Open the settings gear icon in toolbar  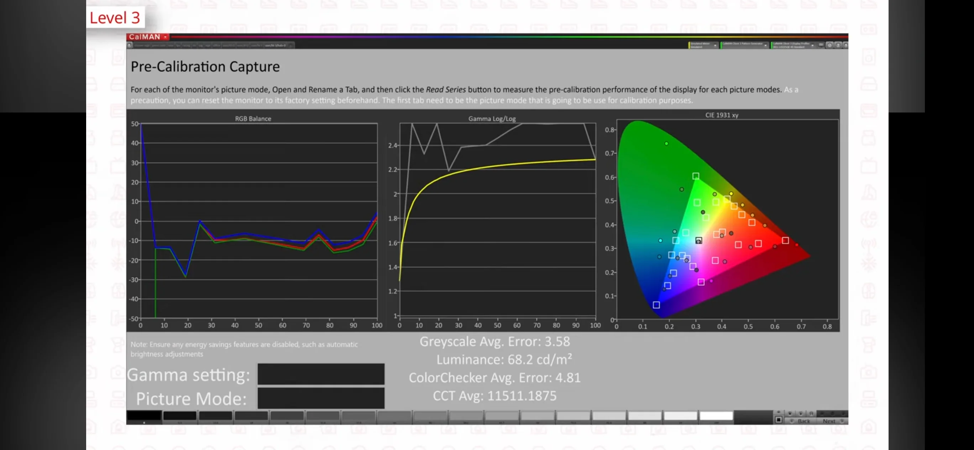(829, 45)
